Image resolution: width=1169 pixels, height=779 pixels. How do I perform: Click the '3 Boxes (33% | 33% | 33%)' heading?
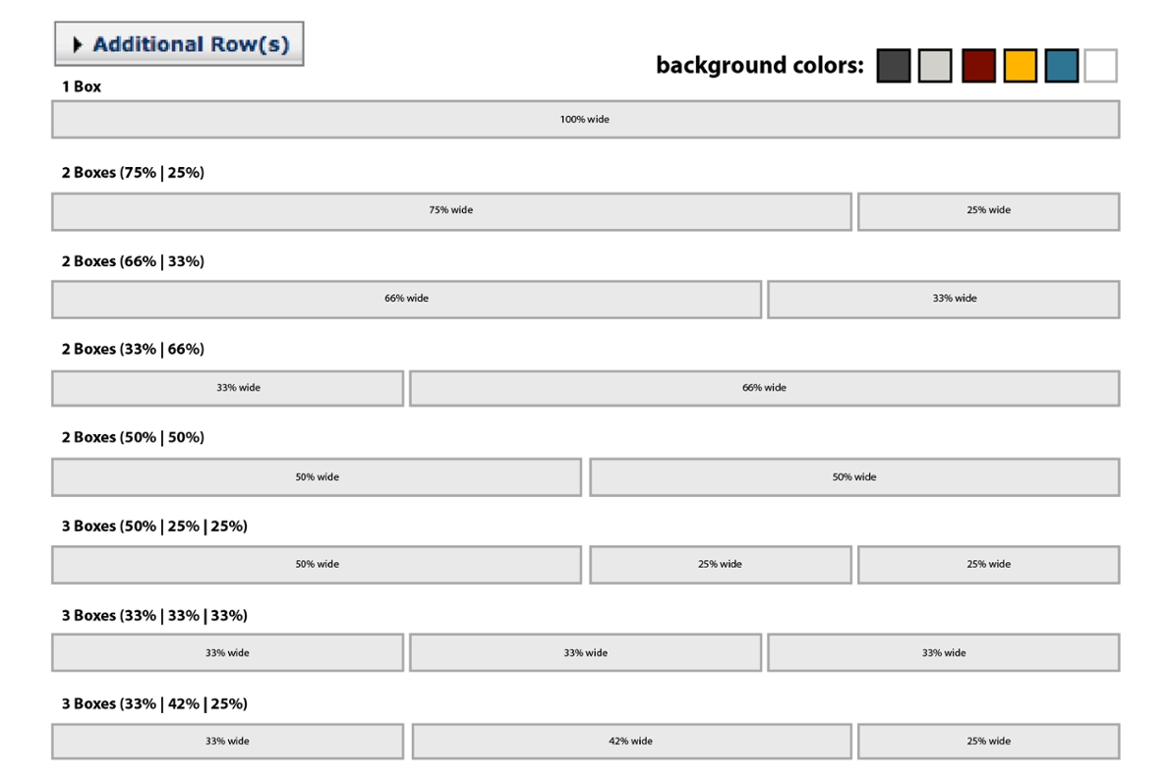(x=154, y=615)
